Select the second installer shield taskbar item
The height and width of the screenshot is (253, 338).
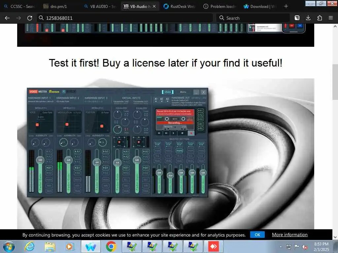[x=152, y=246]
